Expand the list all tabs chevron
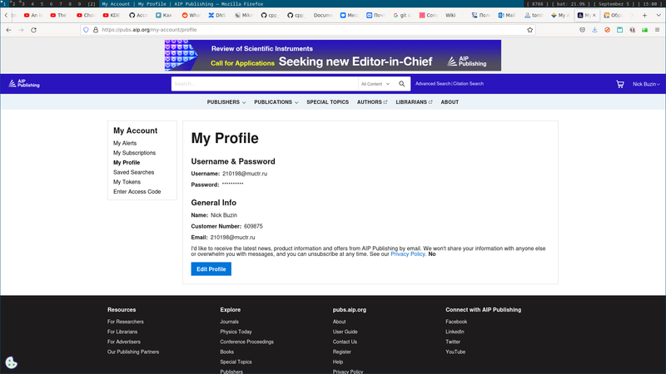The image size is (666, 374). click(659, 15)
